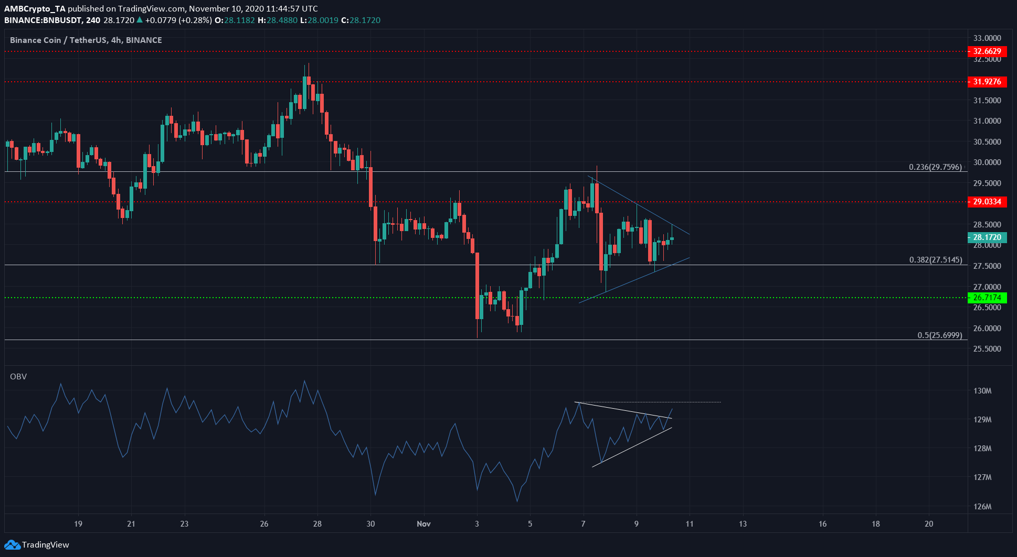The image size is (1017, 557).
Task: Click the 30.0000 value on price scale
Action: 987,162
